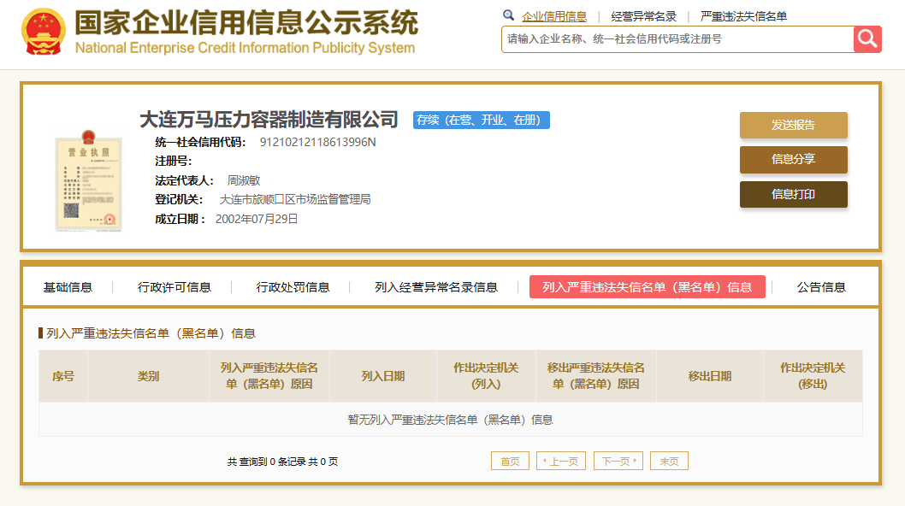Open the 公告信息 tab
The image size is (905, 506).
821,287
